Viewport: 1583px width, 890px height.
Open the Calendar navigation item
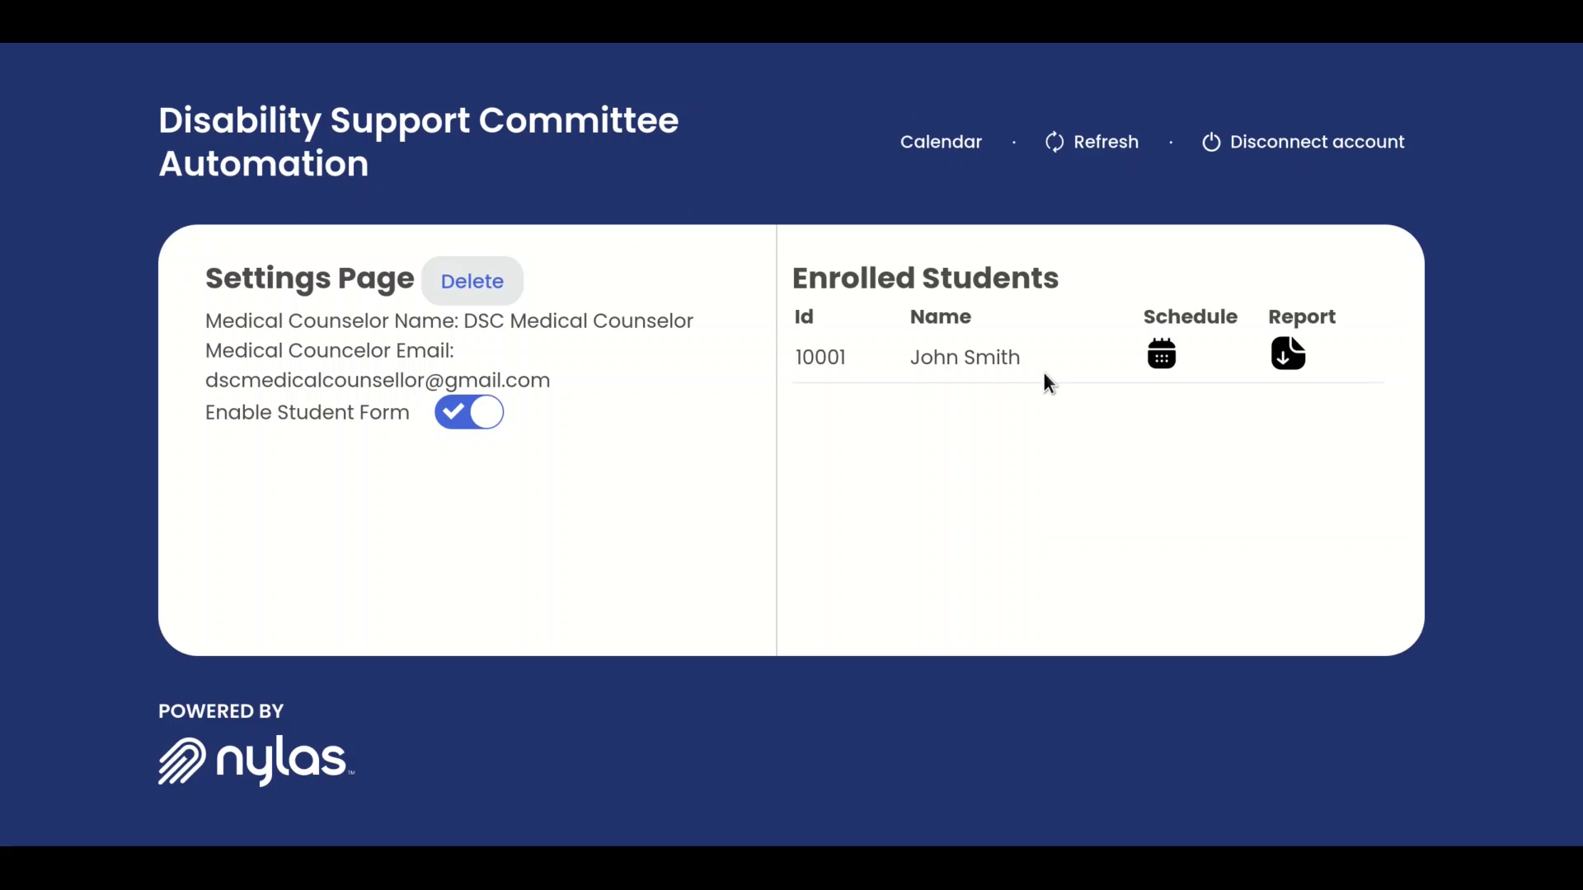point(941,142)
